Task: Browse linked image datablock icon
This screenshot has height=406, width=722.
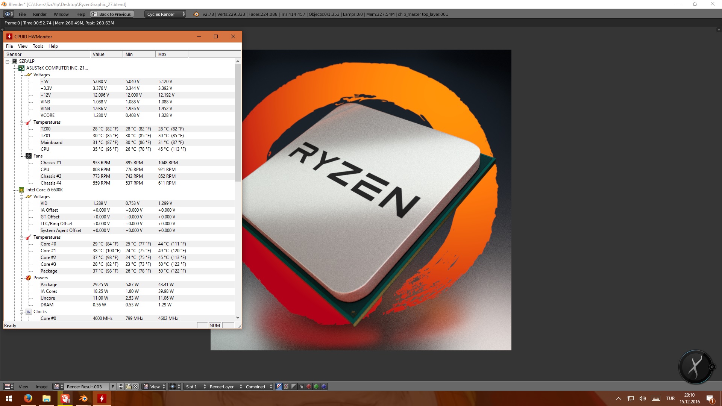Action: click(x=58, y=386)
